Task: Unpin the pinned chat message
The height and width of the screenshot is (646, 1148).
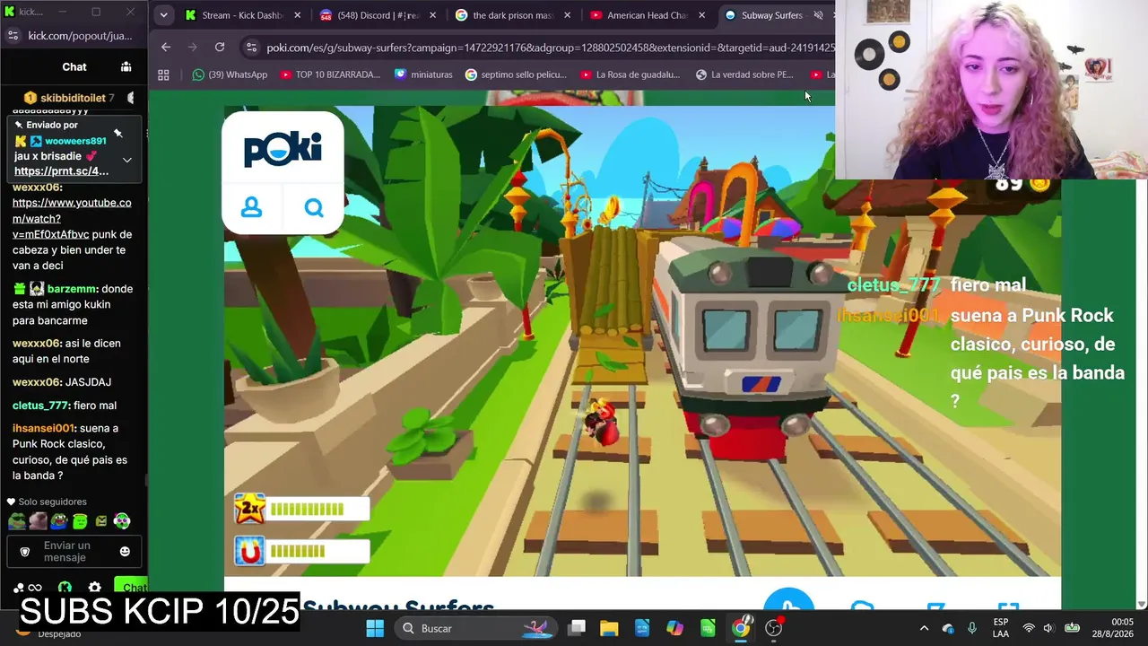Action: (x=117, y=133)
